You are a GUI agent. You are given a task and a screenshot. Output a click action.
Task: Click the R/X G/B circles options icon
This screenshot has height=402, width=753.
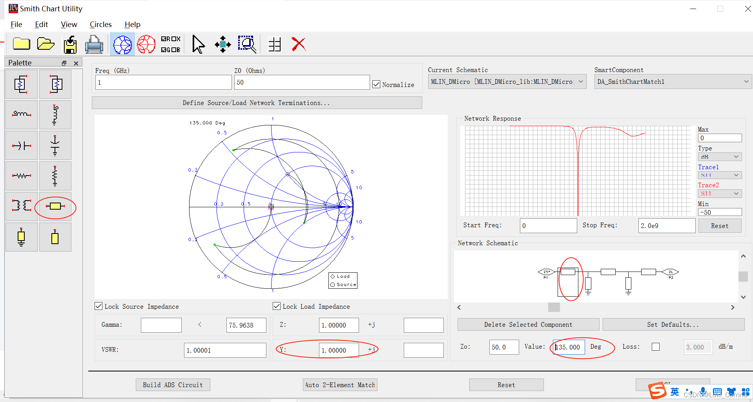click(x=171, y=44)
